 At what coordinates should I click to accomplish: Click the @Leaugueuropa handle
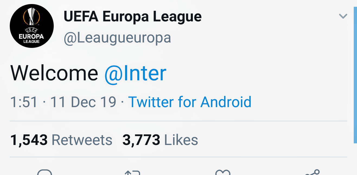[117, 38]
